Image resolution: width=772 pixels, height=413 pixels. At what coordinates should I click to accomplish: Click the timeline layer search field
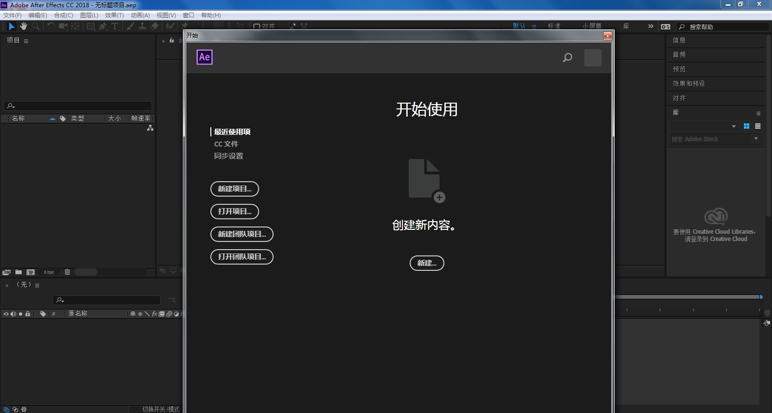[x=106, y=300]
